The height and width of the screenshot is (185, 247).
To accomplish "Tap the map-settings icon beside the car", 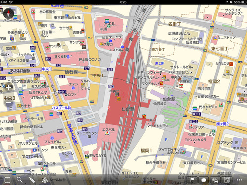I will 227,180.
